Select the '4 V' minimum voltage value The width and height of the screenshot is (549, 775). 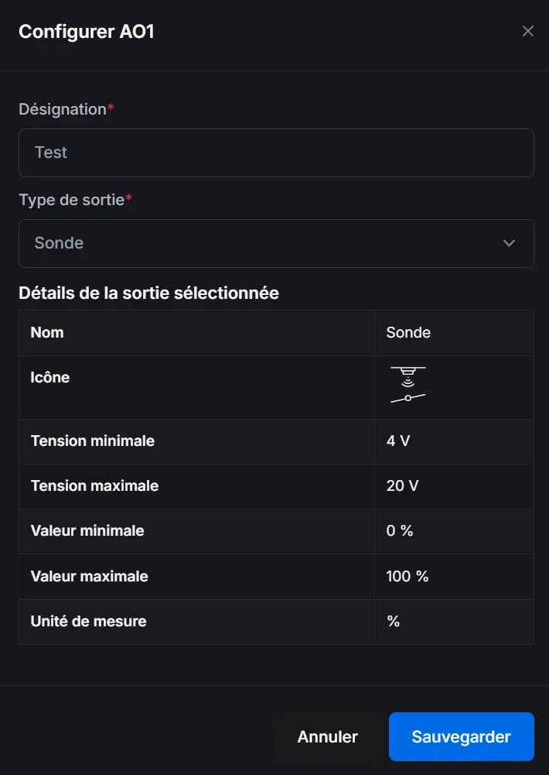[x=395, y=441]
